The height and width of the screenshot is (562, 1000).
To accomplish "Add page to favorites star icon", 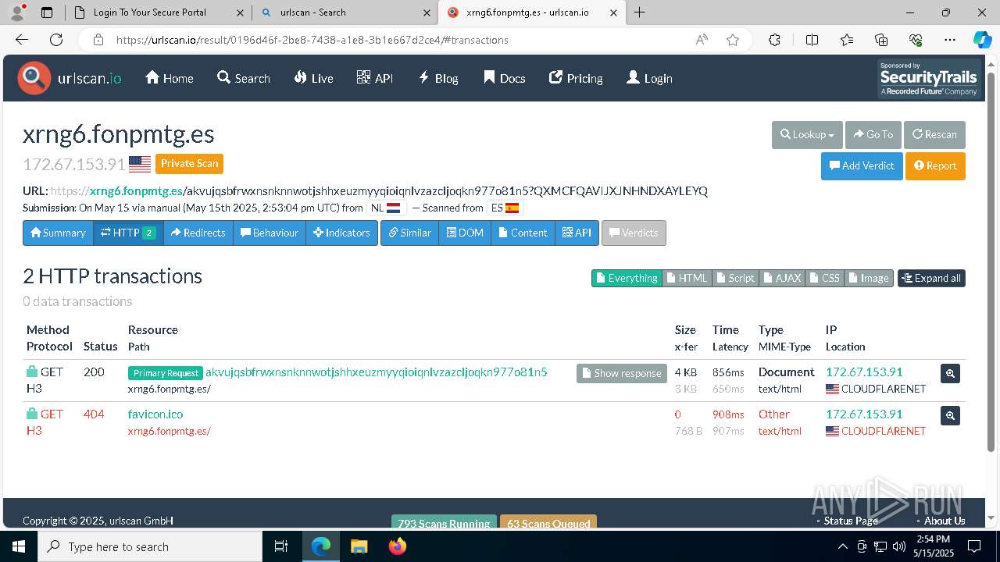I will [732, 40].
